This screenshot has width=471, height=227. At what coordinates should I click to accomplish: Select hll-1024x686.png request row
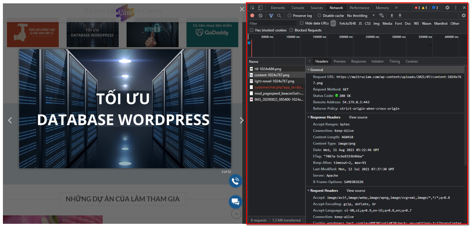pyautogui.click(x=276, y=69)
